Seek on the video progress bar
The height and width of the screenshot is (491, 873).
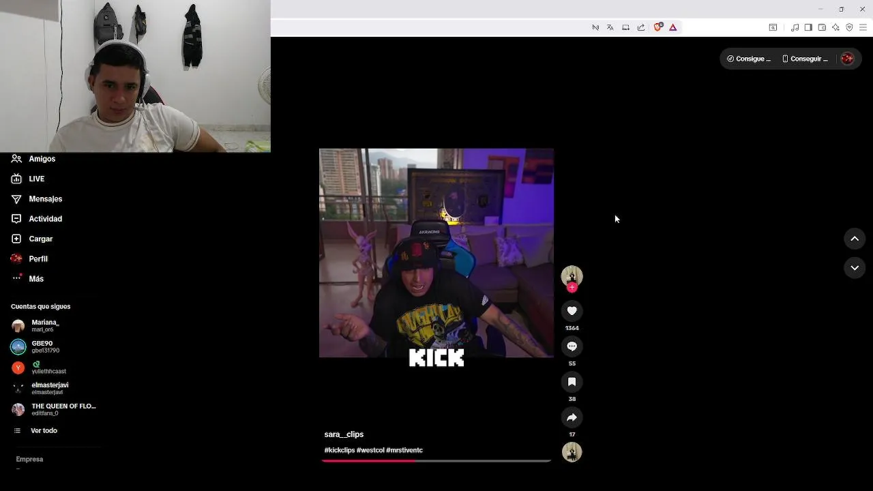click(436, 461)
